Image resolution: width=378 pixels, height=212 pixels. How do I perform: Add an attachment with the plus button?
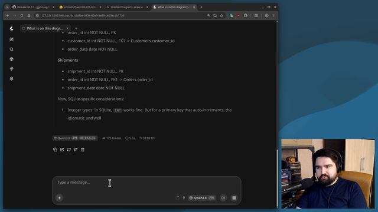[59, 198]
